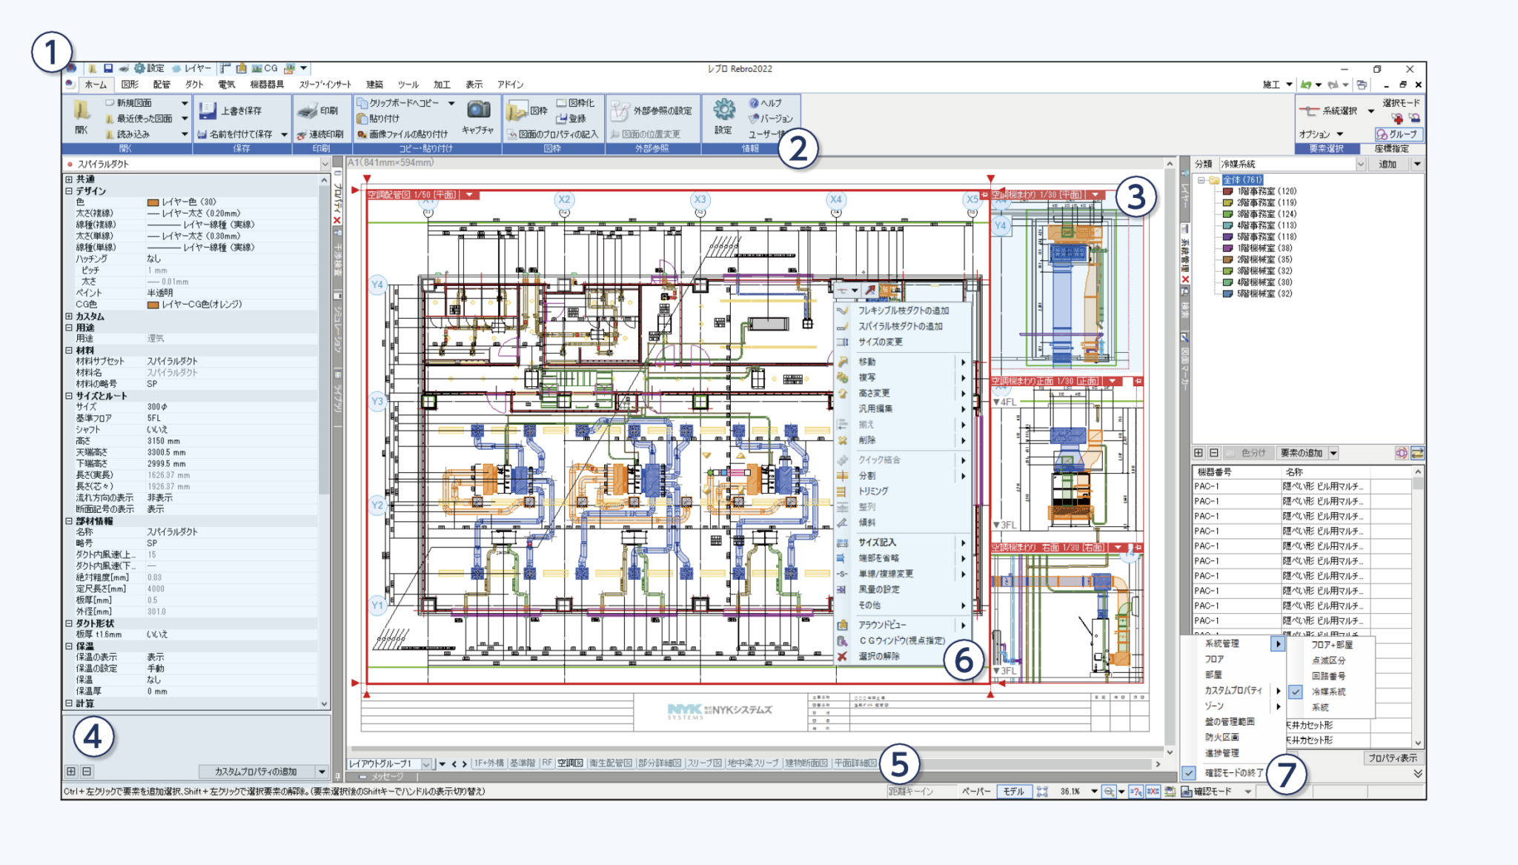The width and height of the screenshot is (1518, 865).
Task: Open 設定 gear icon in 情報 group
Action: point(724,110)
